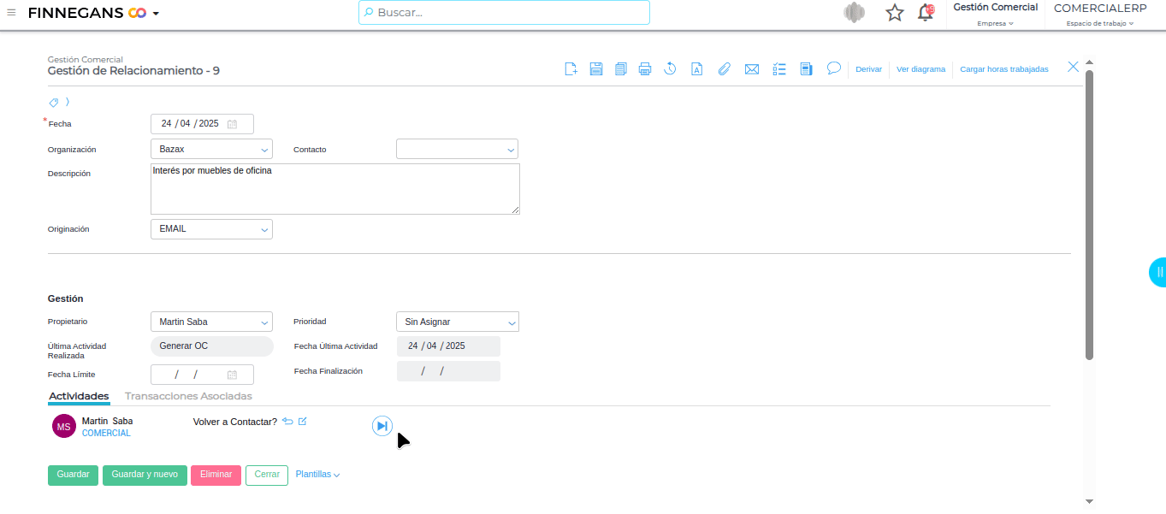The width and height of the screenshot is (1166, 514).
Task: Click the Guardar button
Action: [73, 475]
